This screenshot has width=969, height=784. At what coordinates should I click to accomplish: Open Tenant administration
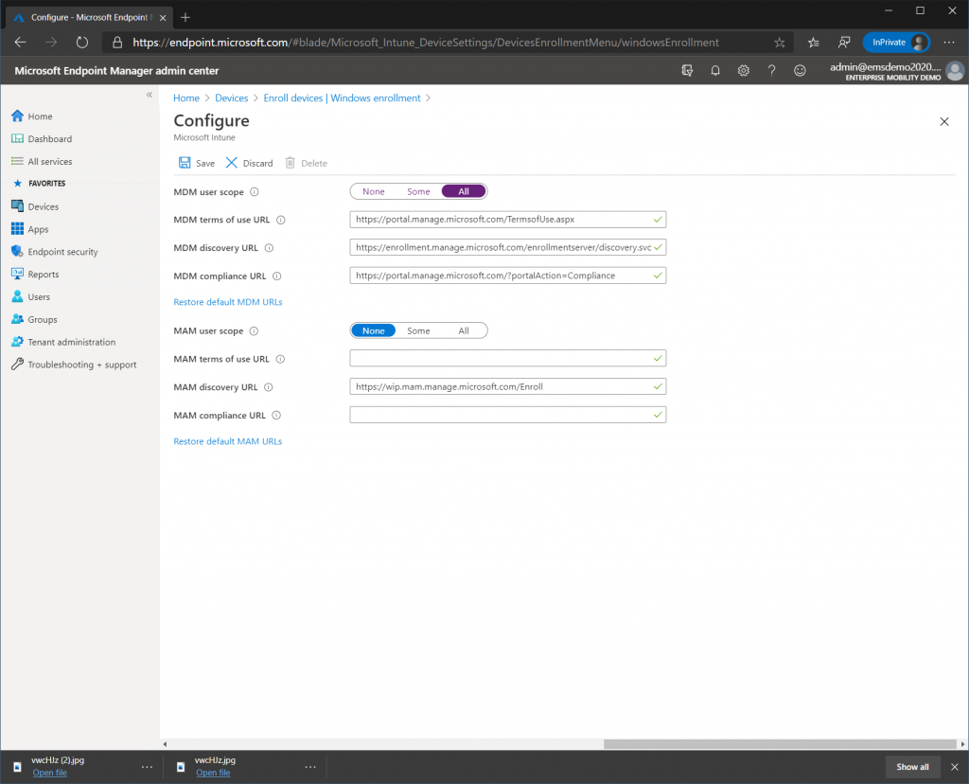pyautogui.click(x=63, y=342)
